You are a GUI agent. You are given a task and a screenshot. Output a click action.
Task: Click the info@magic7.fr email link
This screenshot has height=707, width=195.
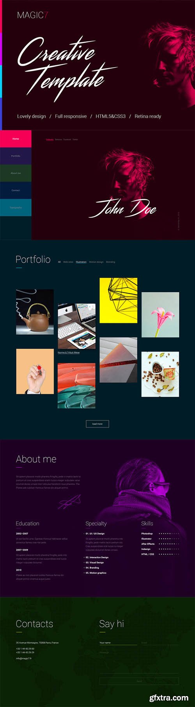click(x=23, y=659)
